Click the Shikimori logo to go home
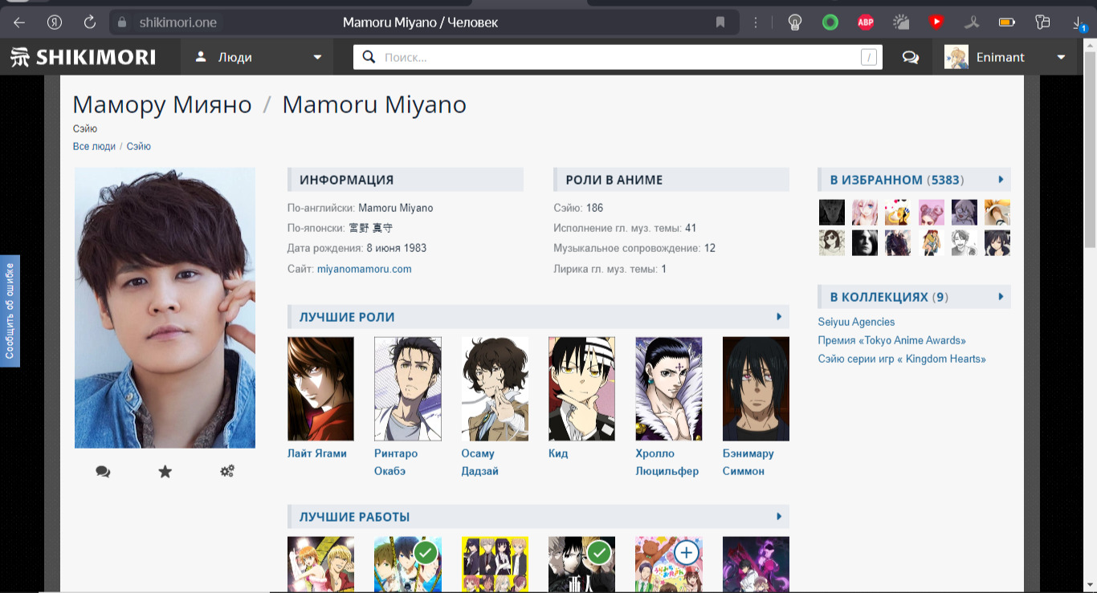This screenshot has height=593, width=1097. click(83, 57)
